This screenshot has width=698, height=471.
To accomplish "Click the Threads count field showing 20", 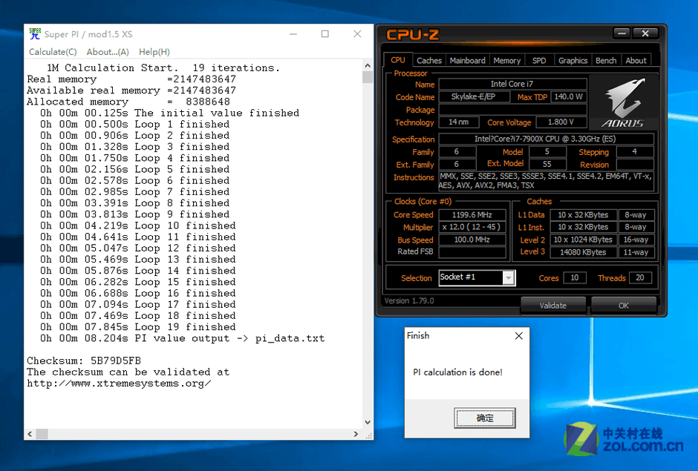I will click(640, 278).
